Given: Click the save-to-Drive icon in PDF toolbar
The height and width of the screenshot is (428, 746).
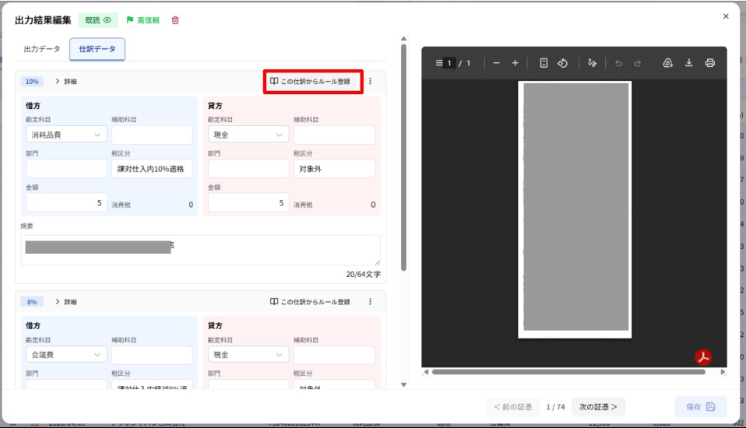Looking at the screenshot, I should tap(668, 63).
